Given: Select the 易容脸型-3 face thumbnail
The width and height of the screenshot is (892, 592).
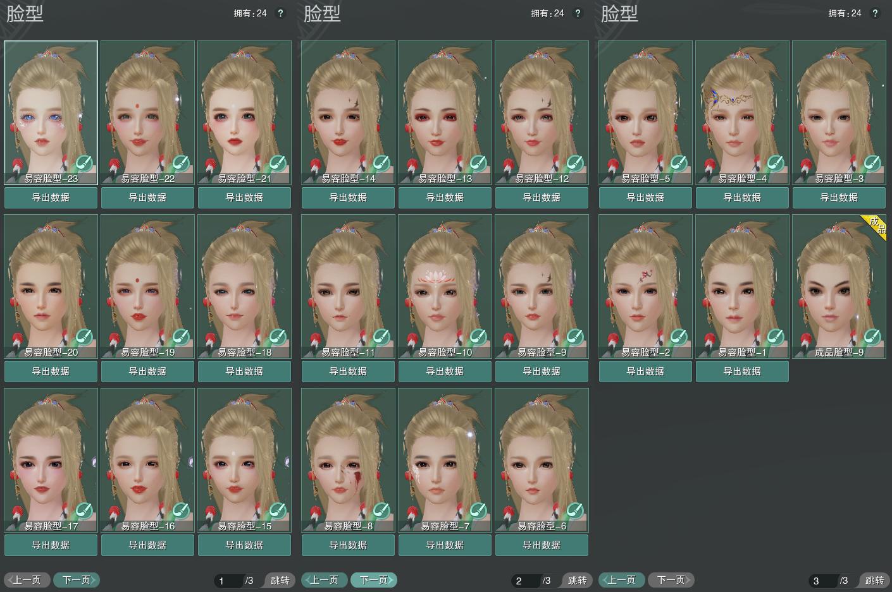Looking at the screenshot, I should pyautogui.click(x=839, y=112).
